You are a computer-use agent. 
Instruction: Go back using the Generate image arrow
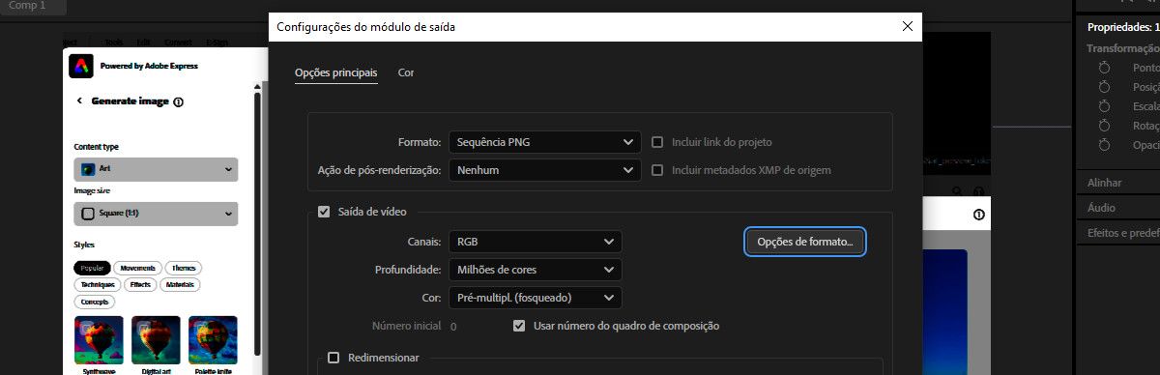coord(79,101)
